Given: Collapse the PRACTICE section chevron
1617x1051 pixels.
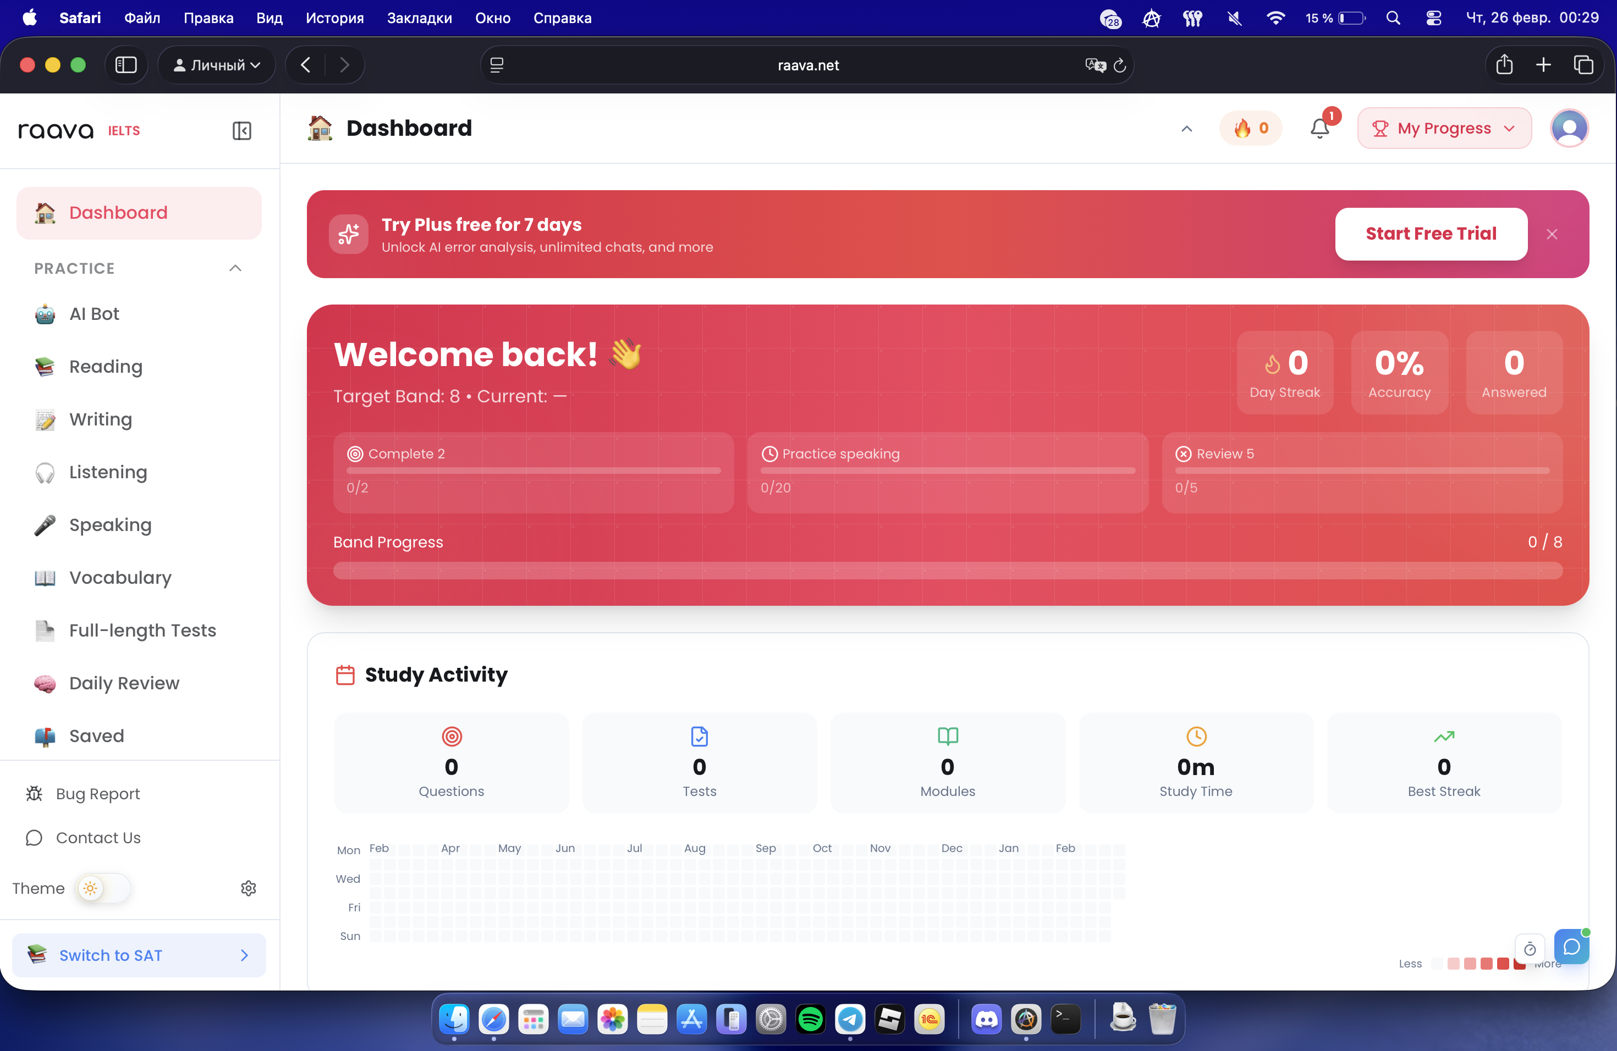Looking at the screenshot, I should [235, 268].
